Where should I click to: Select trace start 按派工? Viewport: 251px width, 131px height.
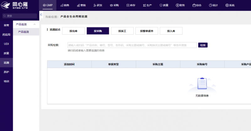tap(122, 31)
